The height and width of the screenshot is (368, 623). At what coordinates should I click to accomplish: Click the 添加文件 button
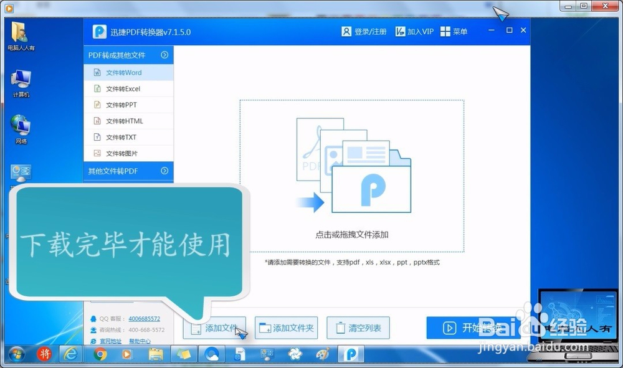pos(214,328)
